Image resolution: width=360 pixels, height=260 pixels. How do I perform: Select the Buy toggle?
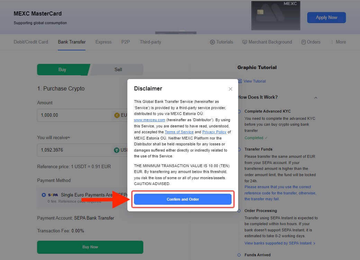point(62,70)
